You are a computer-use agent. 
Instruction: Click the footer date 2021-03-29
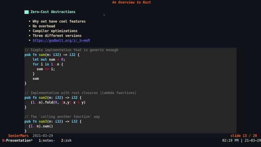pos(43,136)
